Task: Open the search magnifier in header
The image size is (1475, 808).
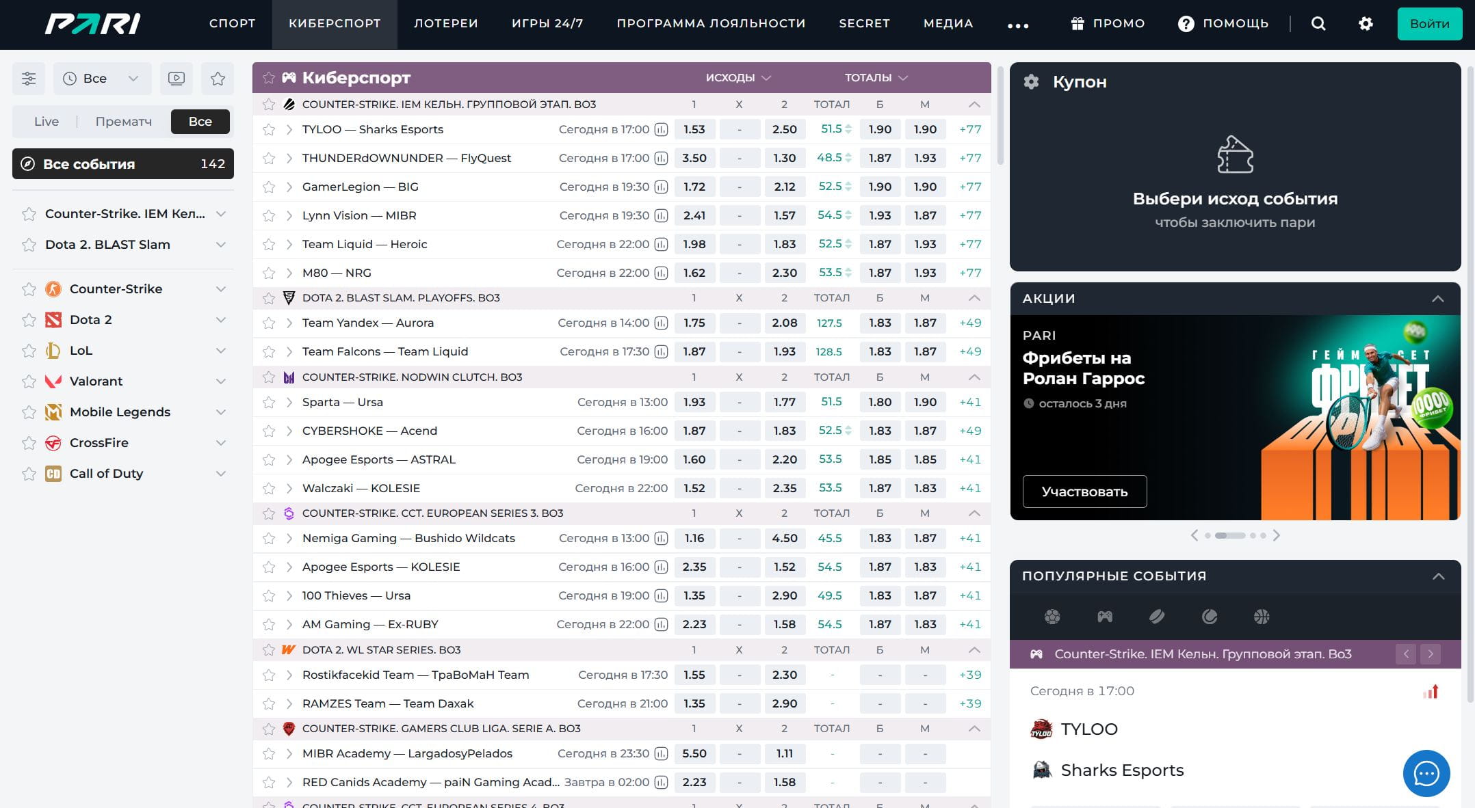Action: pyautogui.click(x=1318, y=24)
